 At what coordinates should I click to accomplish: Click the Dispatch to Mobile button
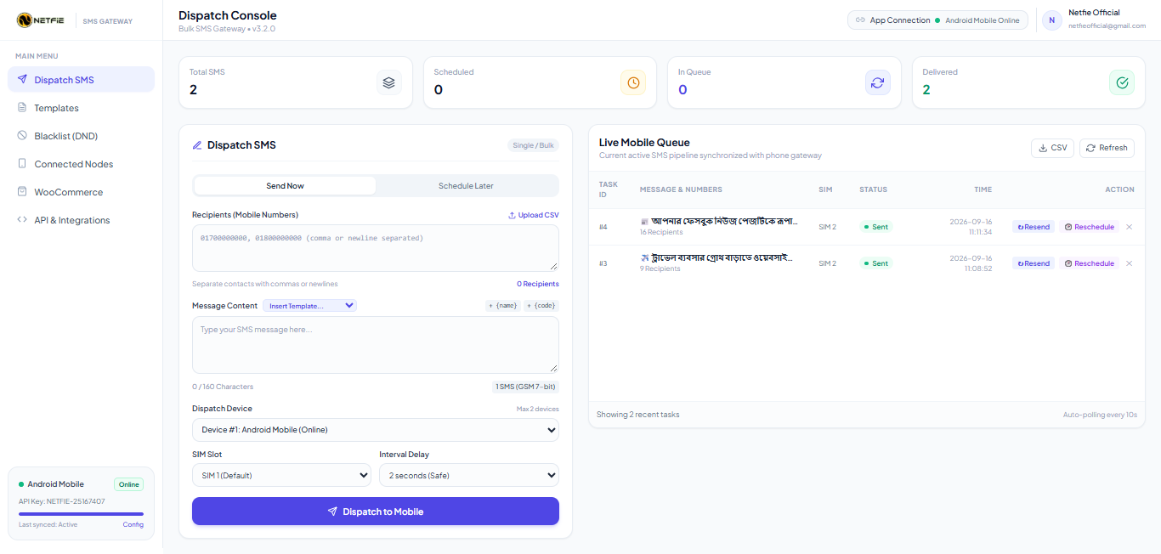(x=376, y=512)
